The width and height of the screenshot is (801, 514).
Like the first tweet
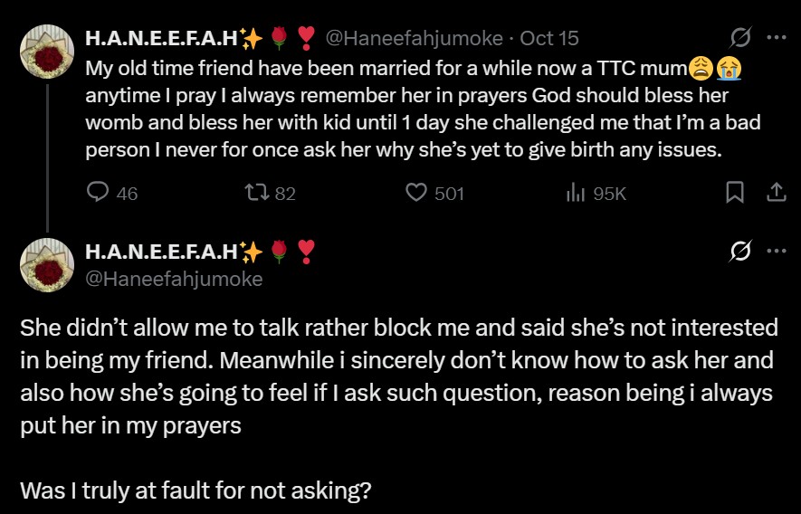point(416,192)
